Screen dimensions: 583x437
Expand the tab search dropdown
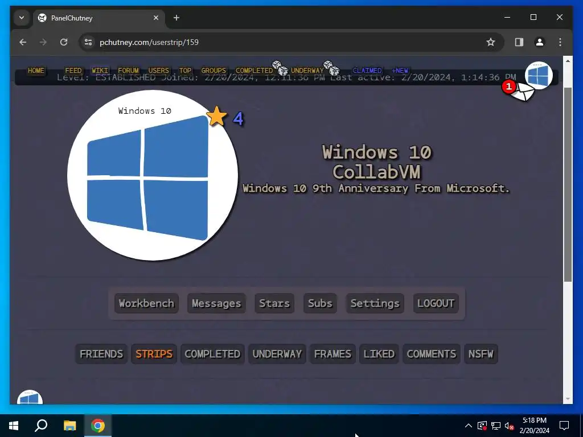coord(22,18)
